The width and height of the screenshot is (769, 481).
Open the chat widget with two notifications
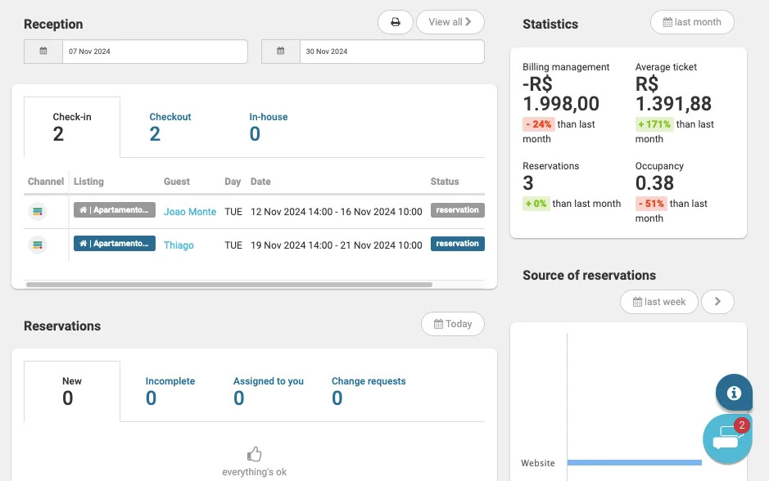click(x=727, y=439)
